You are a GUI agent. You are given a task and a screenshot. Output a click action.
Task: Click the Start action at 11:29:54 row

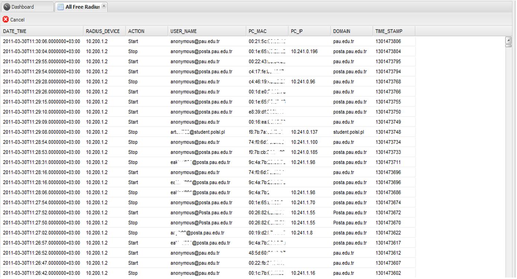click(133, 71)
